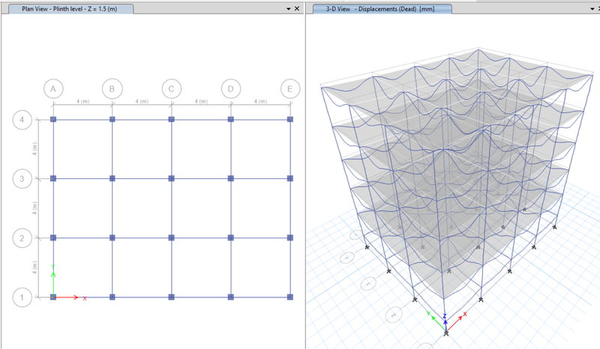Select the column at grid C-2

[x=172, y=237]
